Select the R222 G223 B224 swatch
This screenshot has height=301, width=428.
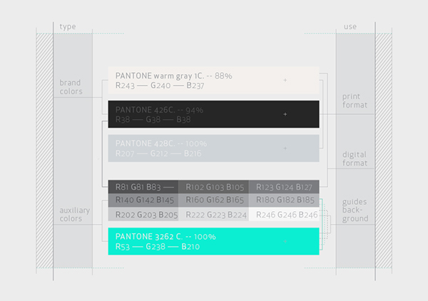click(x=213, y=214)
